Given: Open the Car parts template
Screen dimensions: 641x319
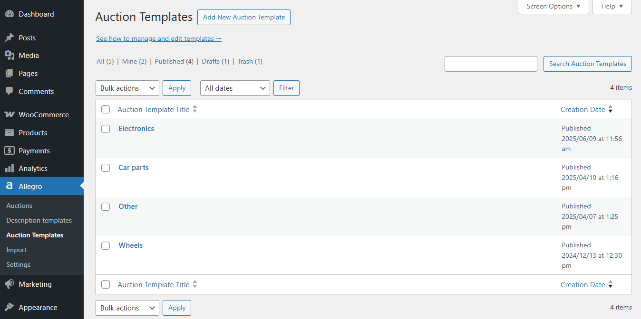Looking at the screenshot, I should pyautogui.click(x=134, y=168).
